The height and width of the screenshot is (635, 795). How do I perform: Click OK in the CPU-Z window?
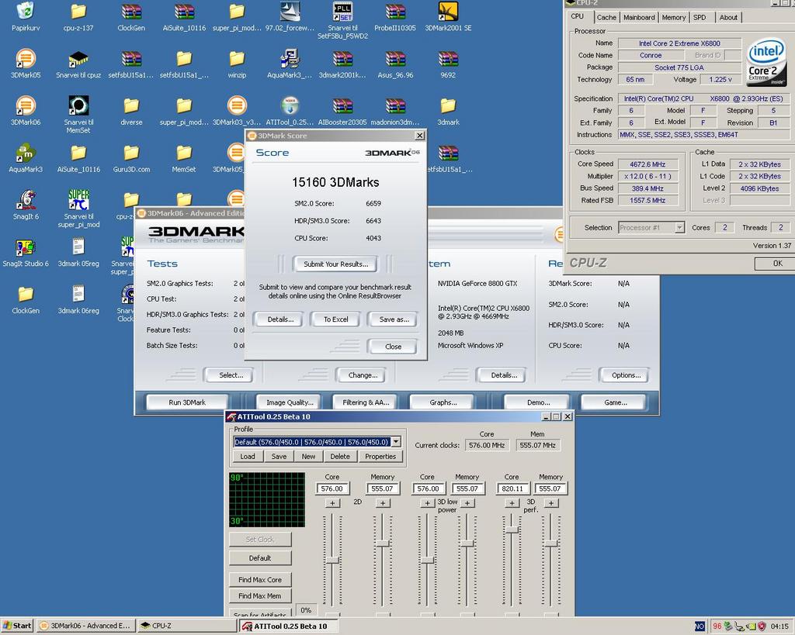[x=777, y=264]
